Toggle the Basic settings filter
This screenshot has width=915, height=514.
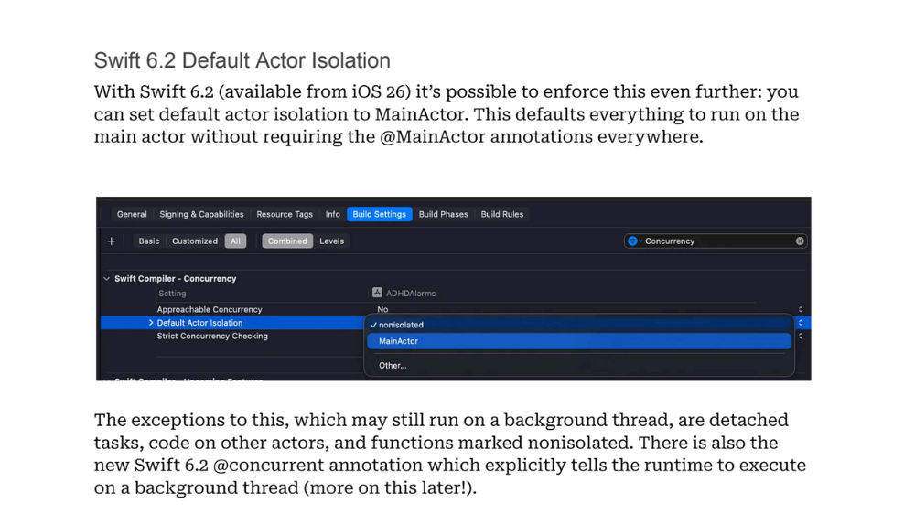[149, 241]
